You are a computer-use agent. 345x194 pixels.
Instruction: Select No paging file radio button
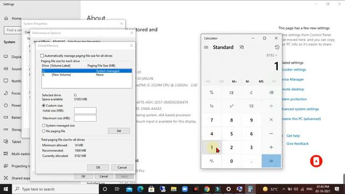44,131
